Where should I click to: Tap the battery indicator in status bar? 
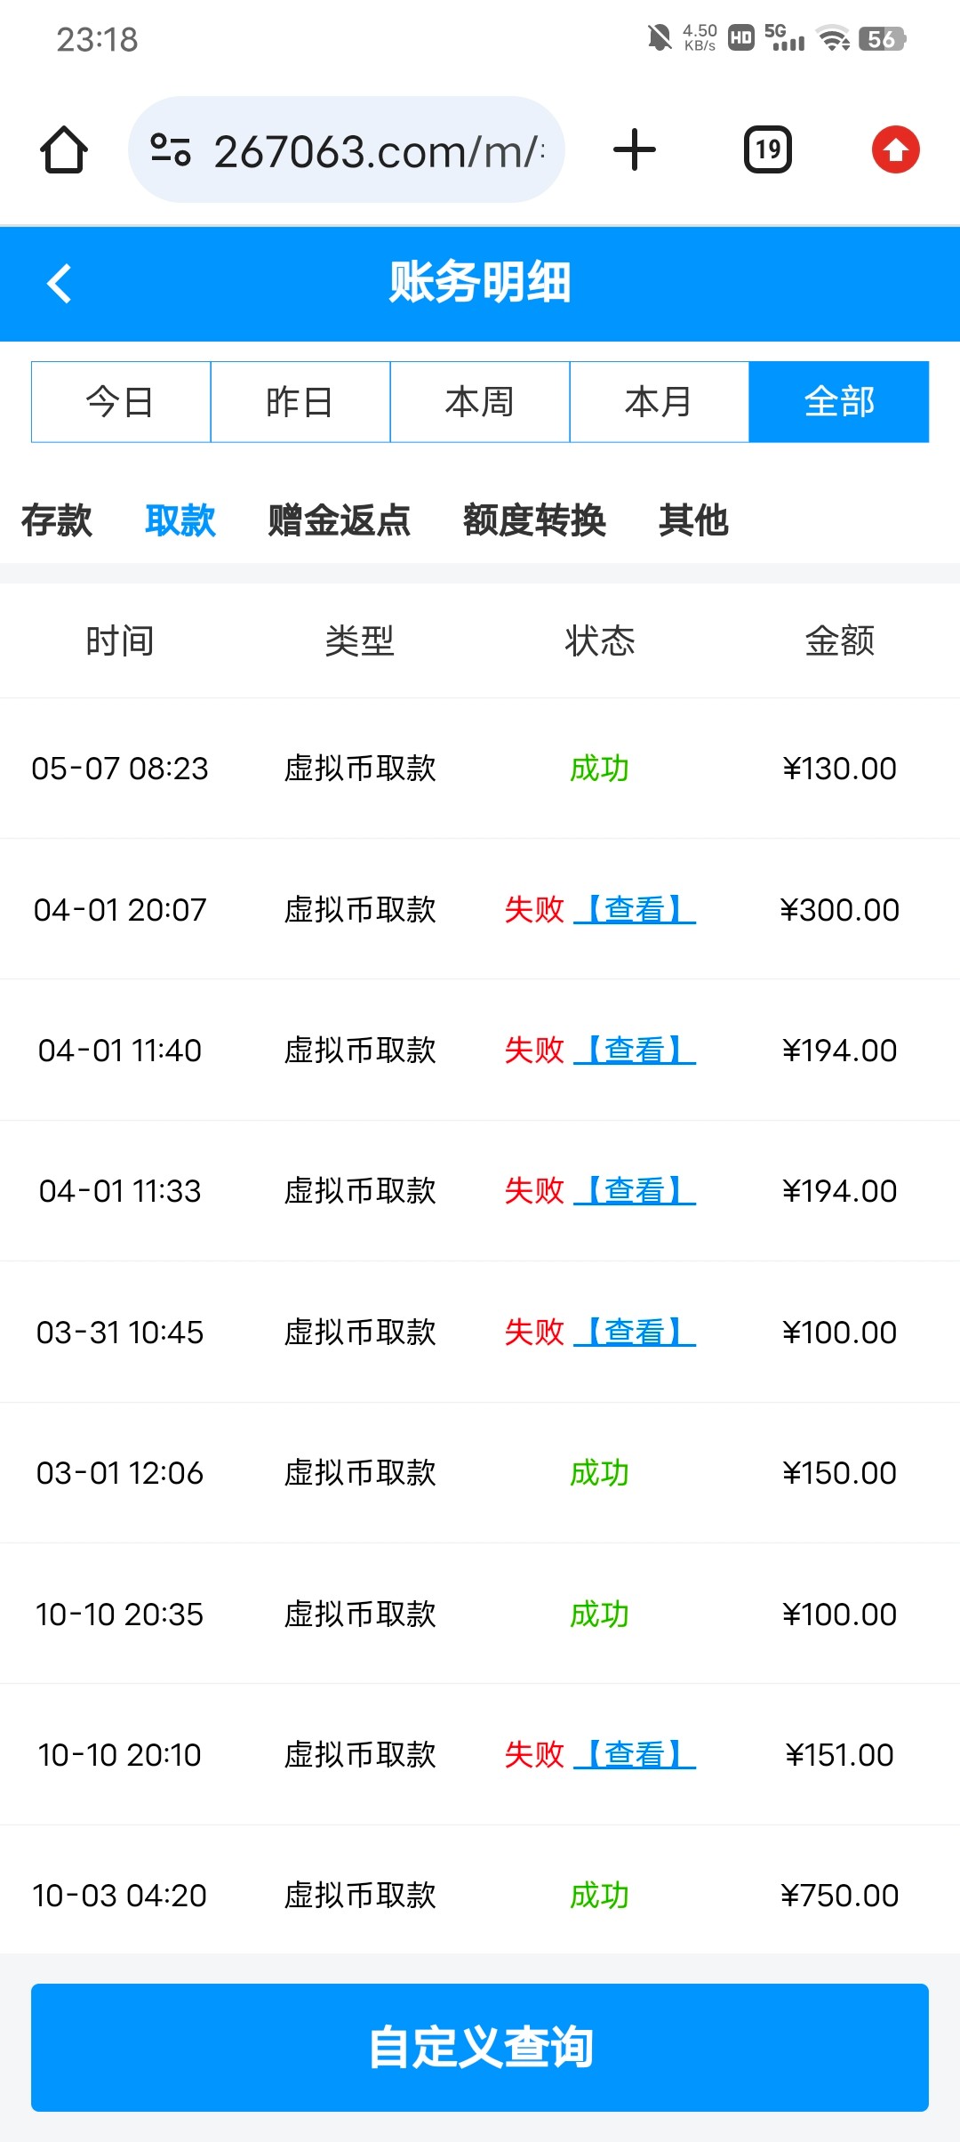[x=881, y=38]
